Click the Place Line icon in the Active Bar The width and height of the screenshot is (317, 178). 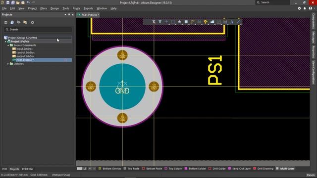pyautogui.click(x=239, y=22)
